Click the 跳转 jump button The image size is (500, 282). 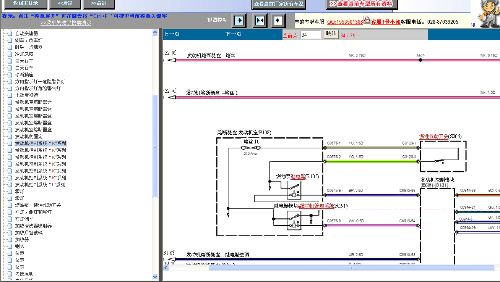(x=331, y=34)
